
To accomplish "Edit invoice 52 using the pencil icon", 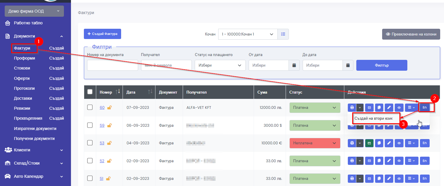I will 389,161.
